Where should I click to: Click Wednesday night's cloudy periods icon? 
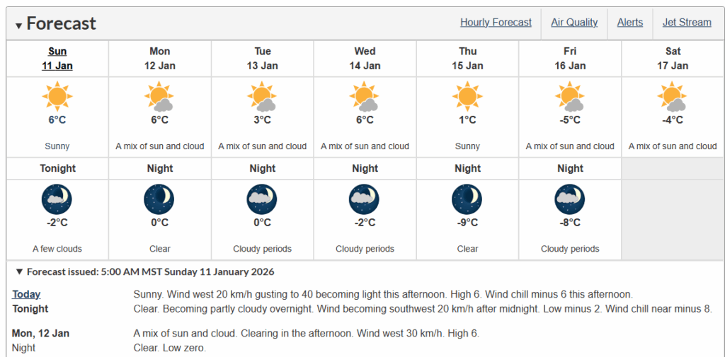pyautogui.click(x=365, y=199)
